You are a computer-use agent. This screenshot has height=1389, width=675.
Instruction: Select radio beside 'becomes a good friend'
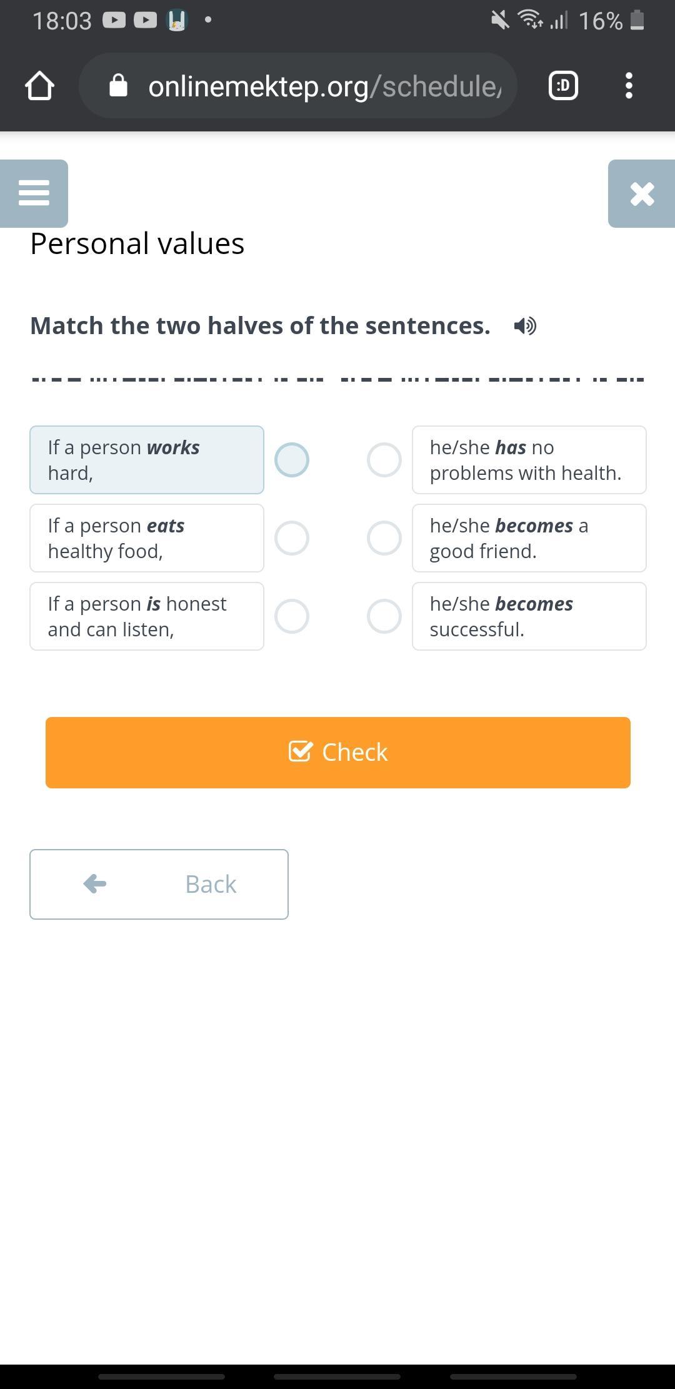pos(384,538)
